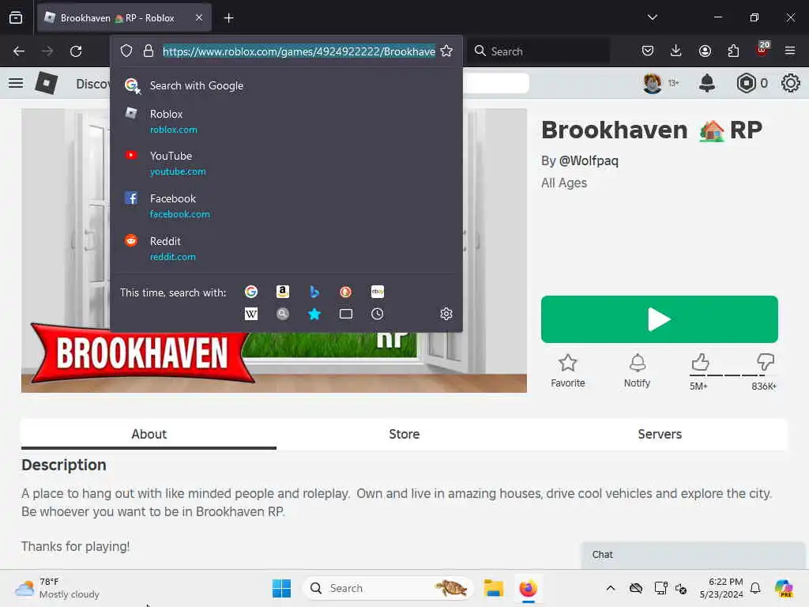Click the Roblox logo home icon
The image size is (809, 607).
click(46, 82)
